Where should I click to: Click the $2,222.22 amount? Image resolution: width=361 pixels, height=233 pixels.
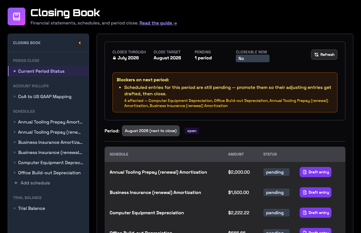(x=239, y=213)
